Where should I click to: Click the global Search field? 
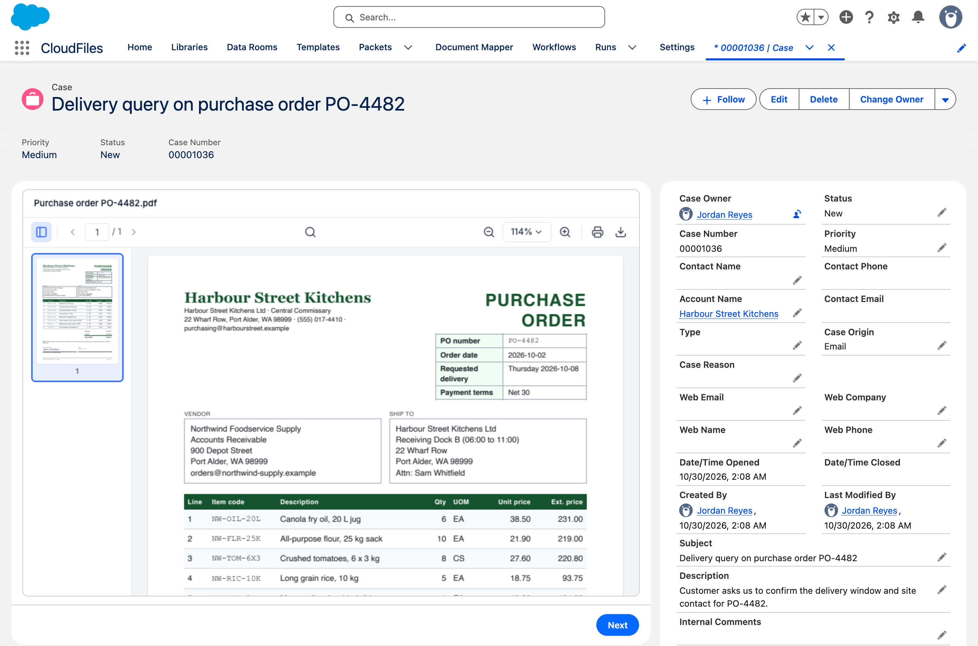469,17
